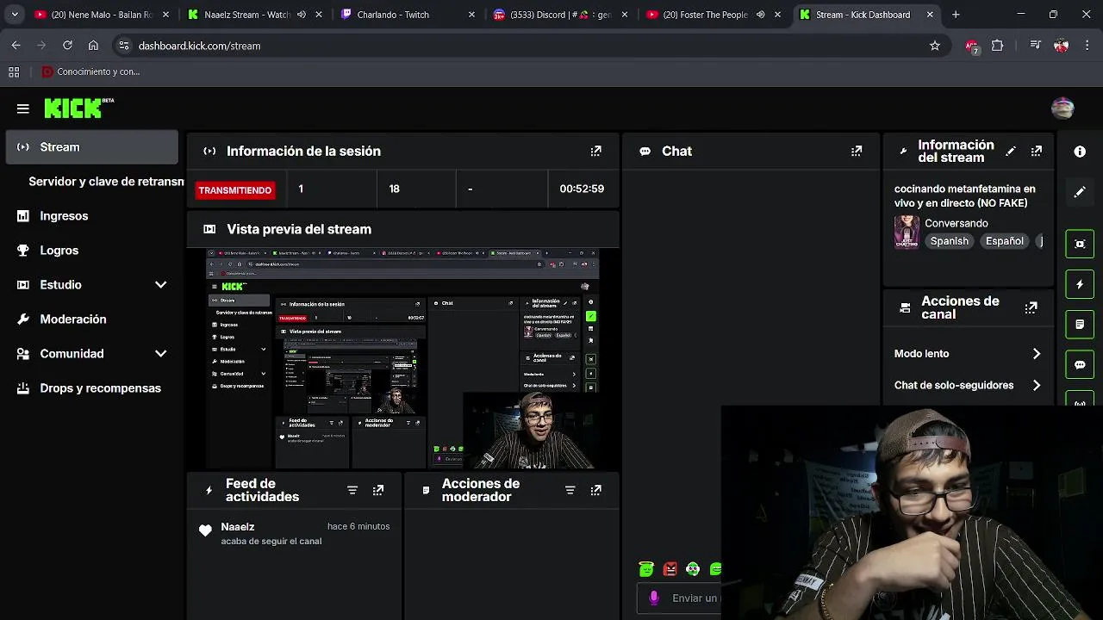The height and width of the screenshot is (620, 1103).
Task: Go back with the browser back arrow
Action: pos(16,46)
